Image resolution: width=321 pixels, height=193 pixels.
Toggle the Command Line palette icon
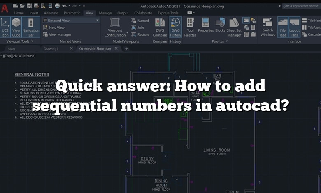[246, 20]
